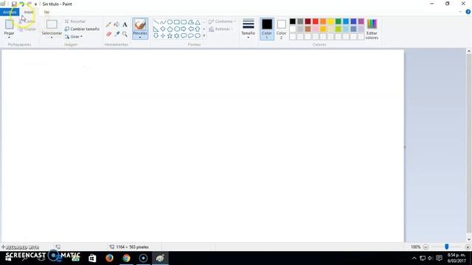The width and height of the screenshot is (472, 265).
Task: Open the Girar rotate dropdown
Action: pos(74,37)
